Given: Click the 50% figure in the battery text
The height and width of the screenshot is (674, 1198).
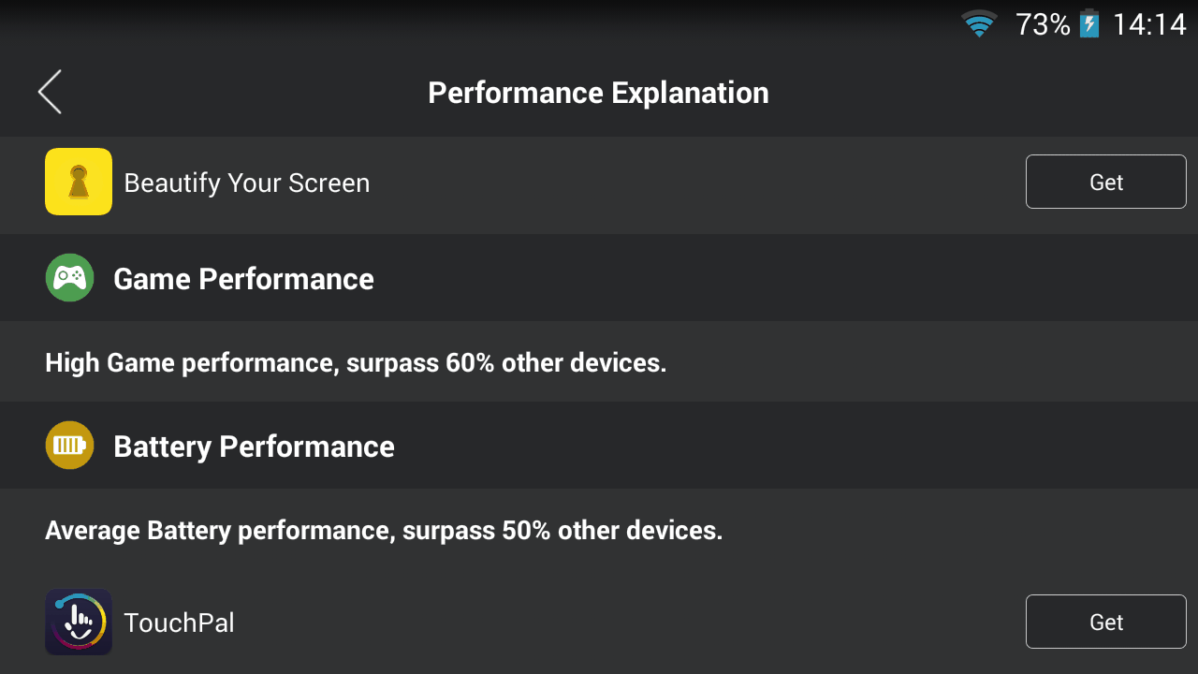Looking at the screenshot, I should (x=526, y=531).
